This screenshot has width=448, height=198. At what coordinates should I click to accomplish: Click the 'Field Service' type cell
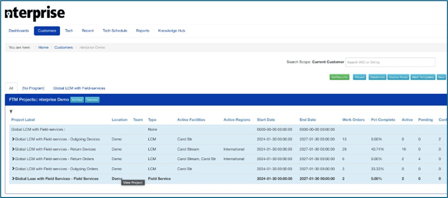click(x=159, y=179)
